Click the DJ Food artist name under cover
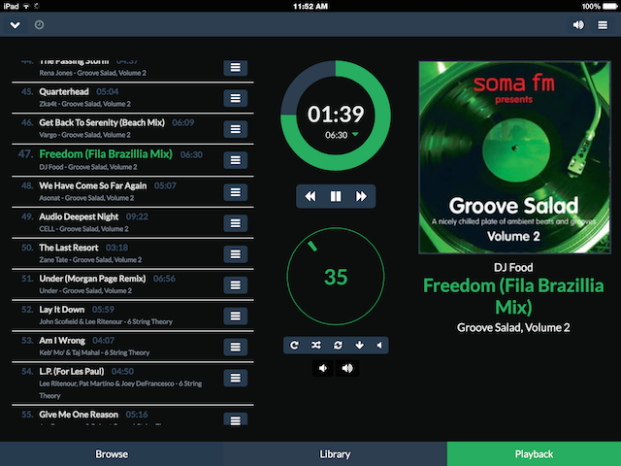Screen dimensions: 621x466 pyautogui.click(x=513, y=268)
